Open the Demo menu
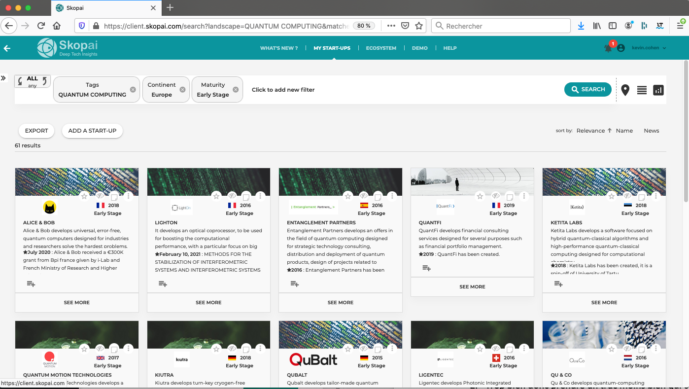This screenshot has width=689, height=389. [420, 48]
